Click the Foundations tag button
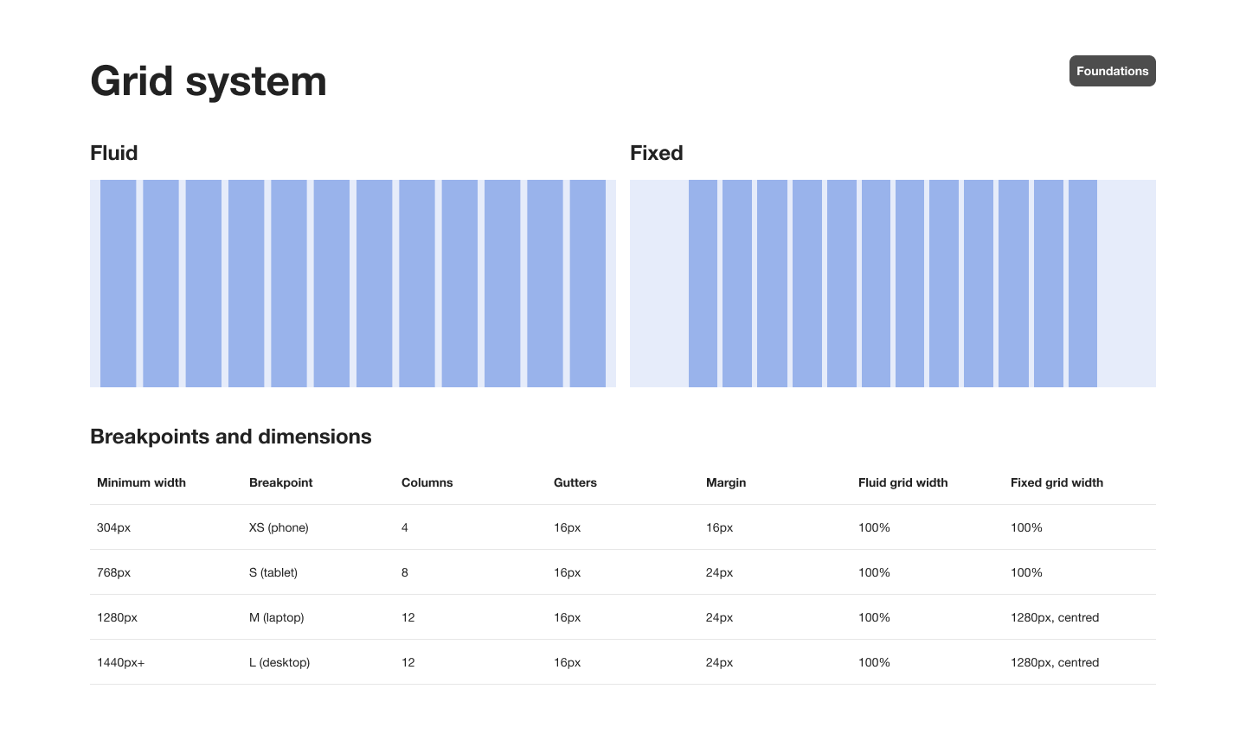 click(1112, 71)
